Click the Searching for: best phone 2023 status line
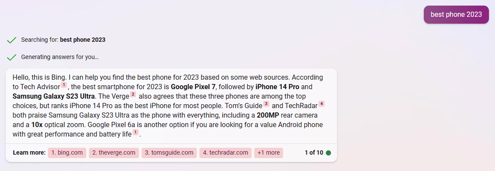 pos(63,40)
